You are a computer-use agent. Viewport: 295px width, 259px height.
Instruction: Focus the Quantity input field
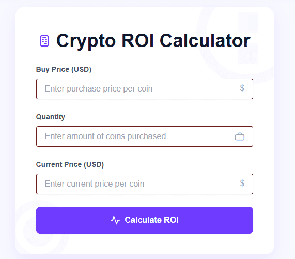point(145,136)
